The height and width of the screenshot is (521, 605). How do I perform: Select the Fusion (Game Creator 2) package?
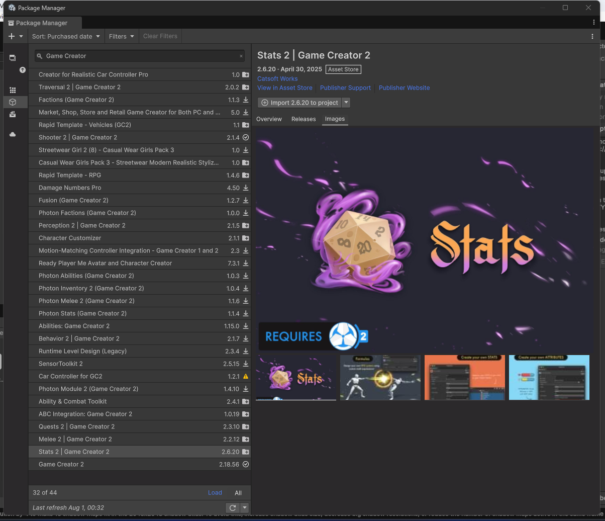[140, 200]
